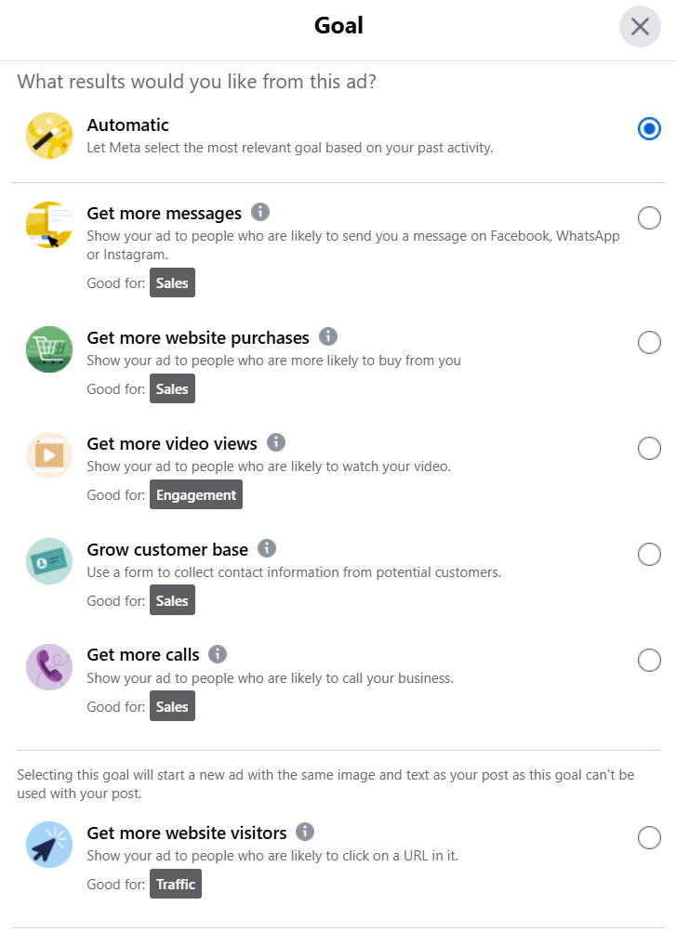The width and height of the screenshot is (676, 932).
Task: Select the Get more video views radio
Action: pyautogui.click(x=650, y=449)
